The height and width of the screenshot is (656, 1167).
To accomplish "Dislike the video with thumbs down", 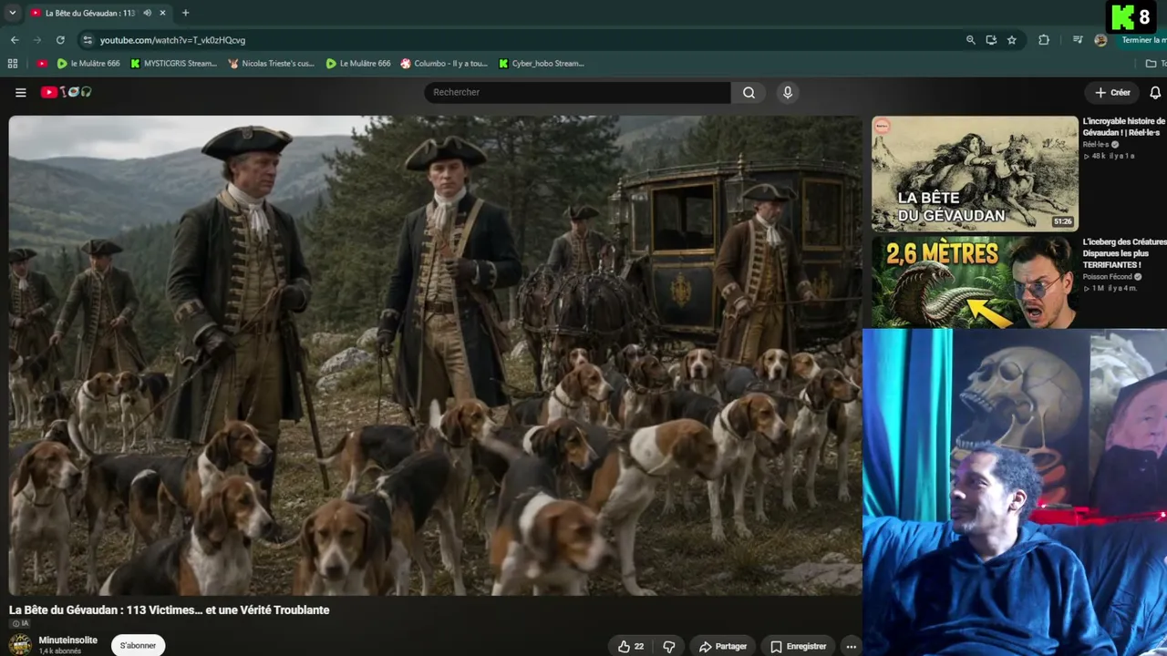I will [x=668, y=646].
